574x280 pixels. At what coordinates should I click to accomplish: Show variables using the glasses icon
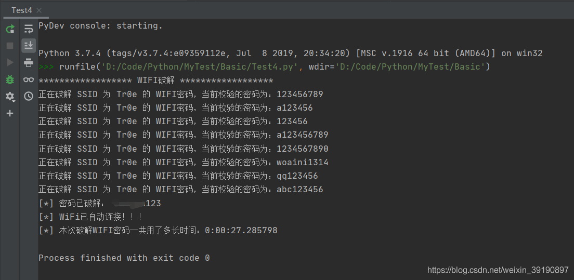tap(29, 79)
